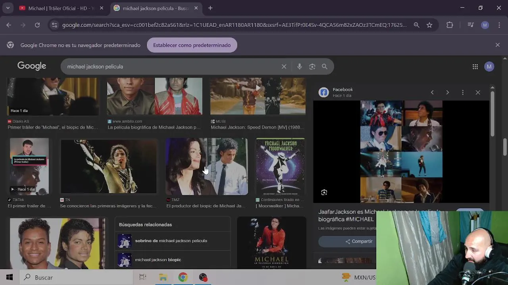Open the TMZ productor del biopic thumbnail
Viewport: 508px width, 285px height.
[207, 166]
